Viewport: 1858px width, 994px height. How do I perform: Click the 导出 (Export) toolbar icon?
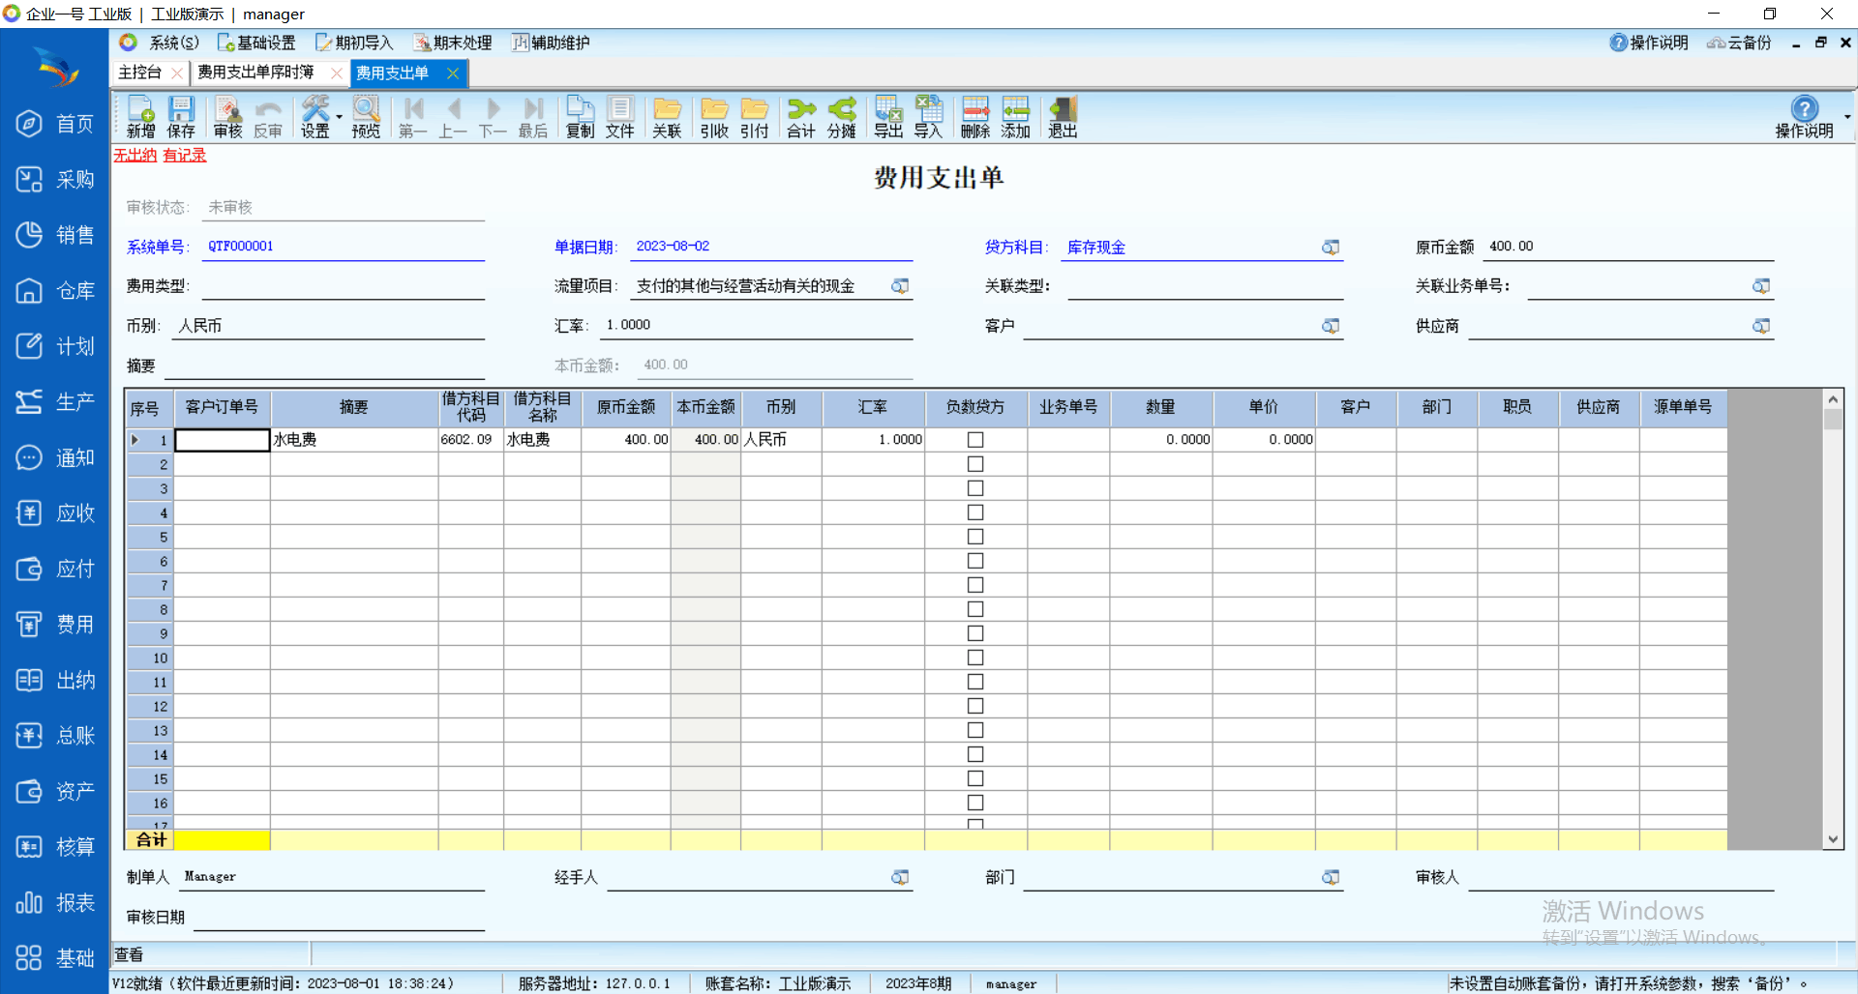887,117
